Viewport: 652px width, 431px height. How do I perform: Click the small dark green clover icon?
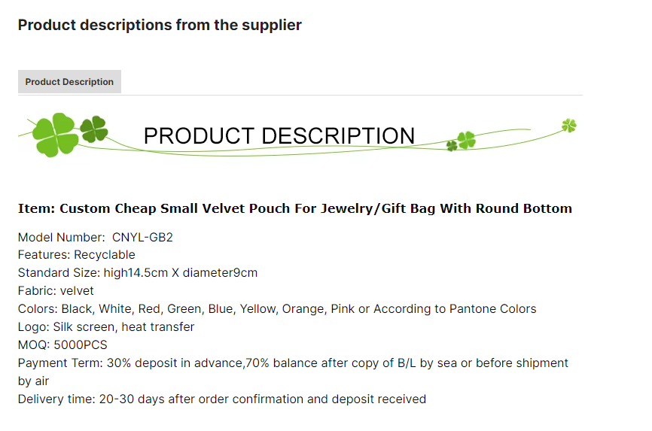click(93, 129)
